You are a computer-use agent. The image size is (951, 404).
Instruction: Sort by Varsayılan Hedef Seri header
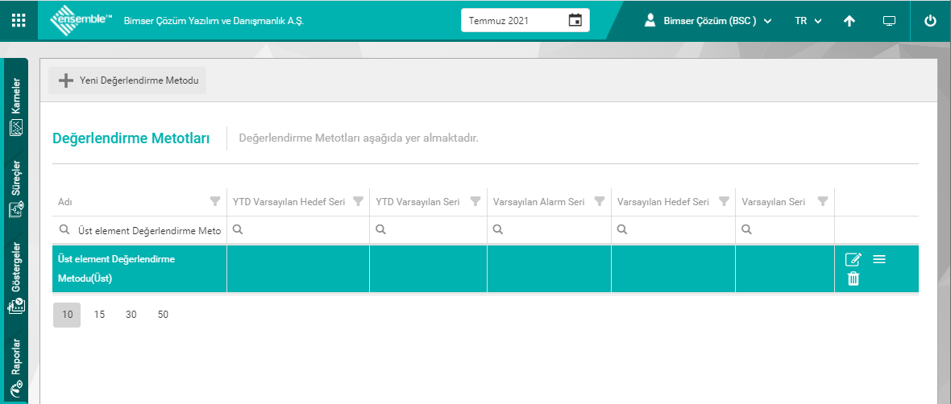tap(663, 202)
